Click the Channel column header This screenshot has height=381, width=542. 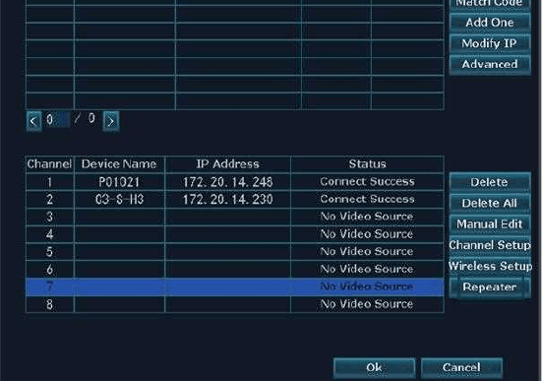coord(49,164)
